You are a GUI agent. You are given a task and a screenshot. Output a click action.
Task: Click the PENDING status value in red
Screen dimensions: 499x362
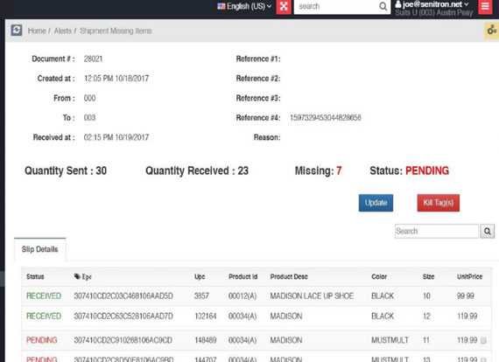click(427, 171)
